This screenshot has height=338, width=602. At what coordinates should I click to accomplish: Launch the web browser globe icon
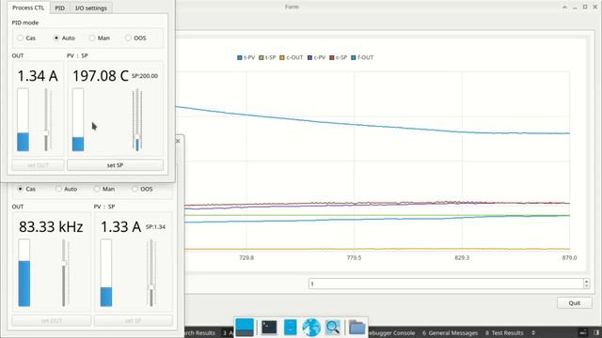[x=311, y=328]
